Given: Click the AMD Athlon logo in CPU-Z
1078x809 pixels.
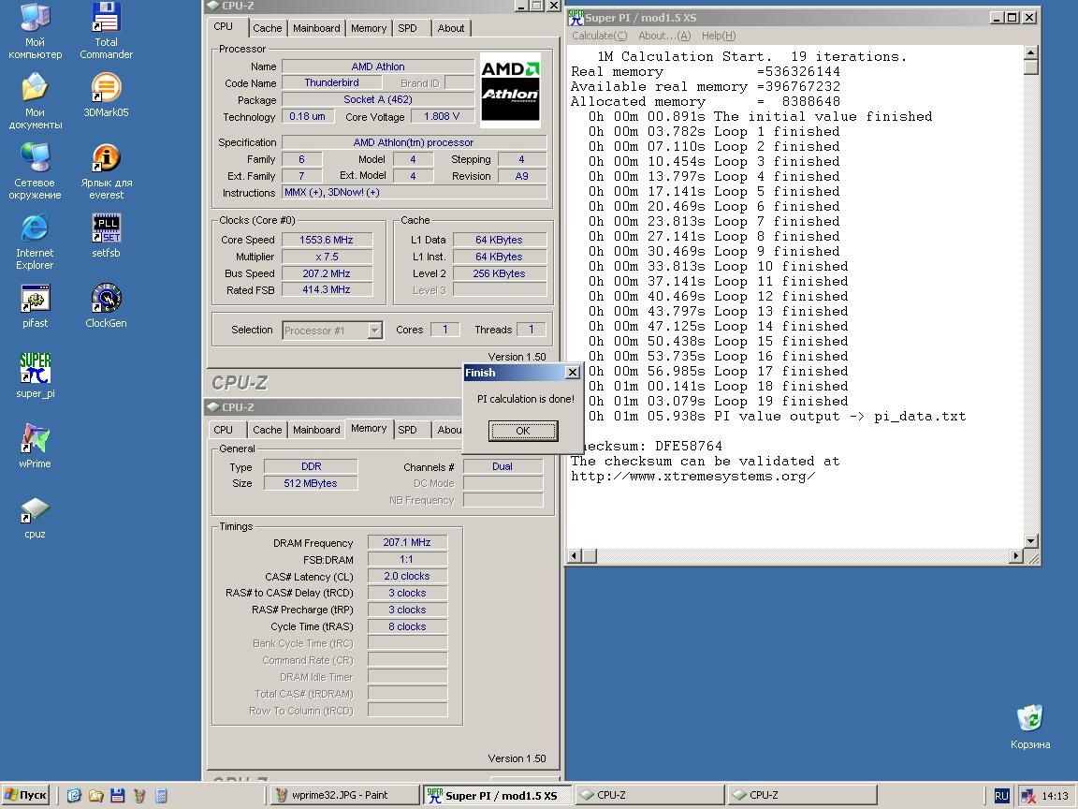Looking at the screenshot, I should (x=510, y=90).
